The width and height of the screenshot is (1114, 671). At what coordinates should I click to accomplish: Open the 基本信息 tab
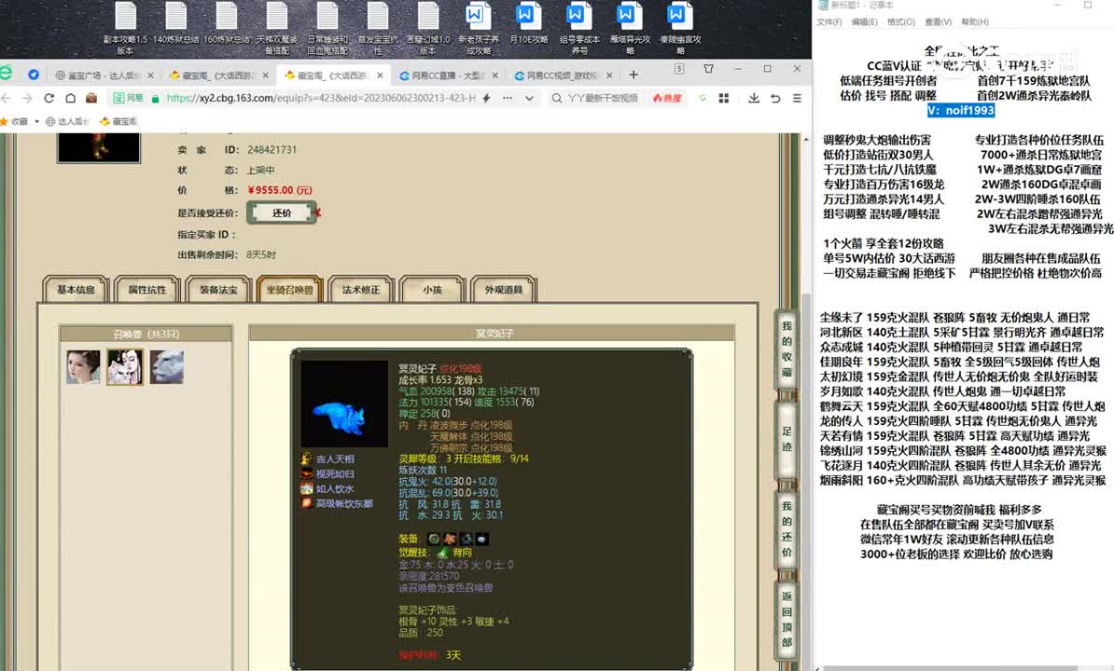pyautogui.click(x=76, y=290)
